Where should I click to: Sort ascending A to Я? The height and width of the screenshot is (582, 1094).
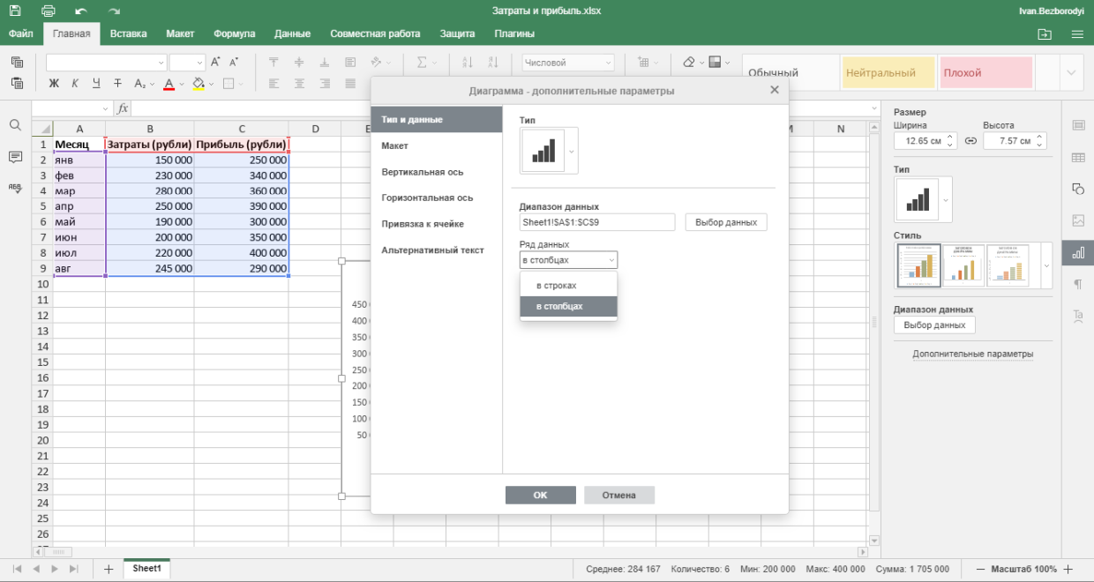468,63
